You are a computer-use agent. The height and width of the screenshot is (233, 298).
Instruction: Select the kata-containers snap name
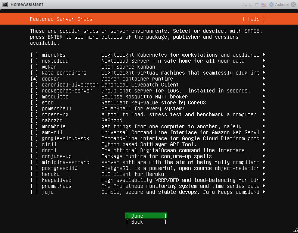coord(64,73)
